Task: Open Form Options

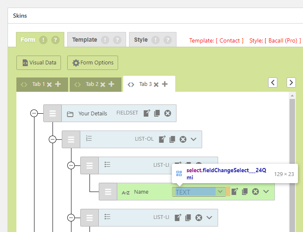Action: pos(93,63)
